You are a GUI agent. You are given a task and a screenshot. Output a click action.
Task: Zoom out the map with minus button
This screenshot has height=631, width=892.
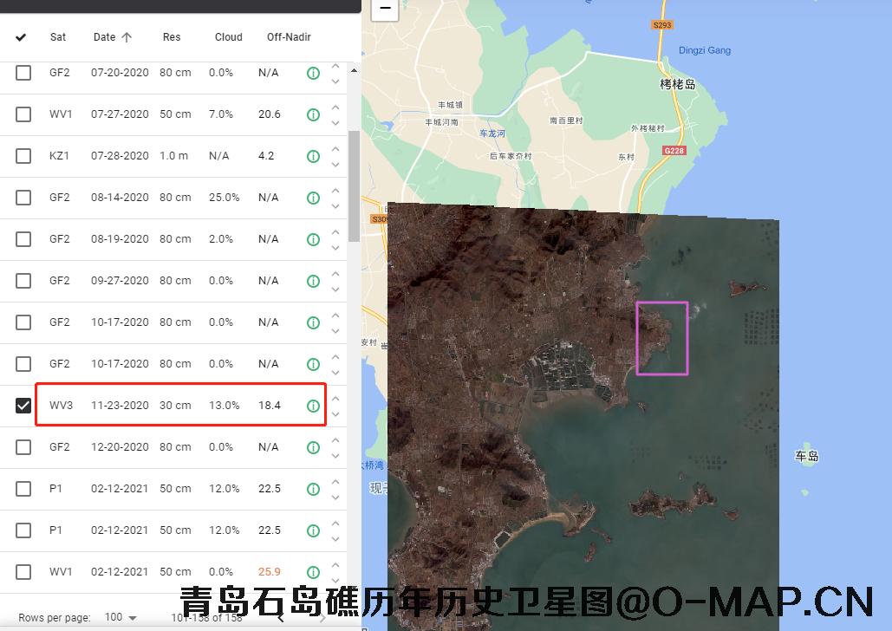(385, 9)
